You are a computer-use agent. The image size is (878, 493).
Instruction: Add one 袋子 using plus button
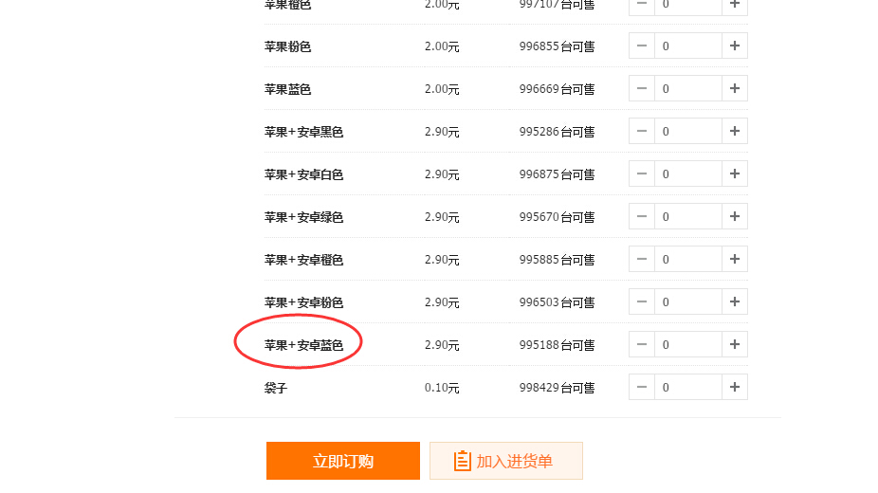[x=735, y=387]
